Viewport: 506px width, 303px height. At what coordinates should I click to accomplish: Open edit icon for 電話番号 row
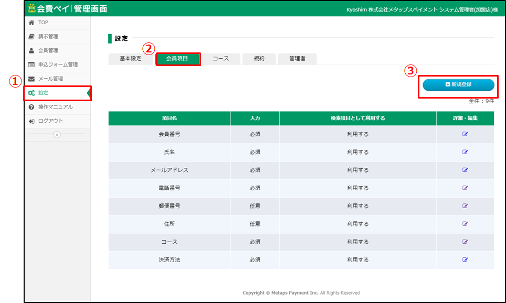[x=465, y=188]
